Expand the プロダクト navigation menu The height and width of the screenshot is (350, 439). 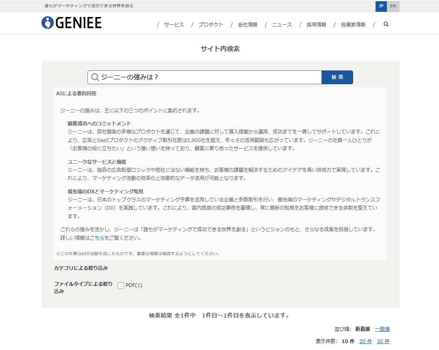click(x=210, y=24)
